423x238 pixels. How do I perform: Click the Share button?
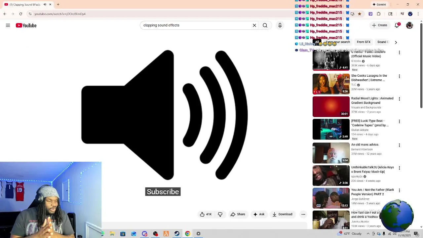[238, 214]
